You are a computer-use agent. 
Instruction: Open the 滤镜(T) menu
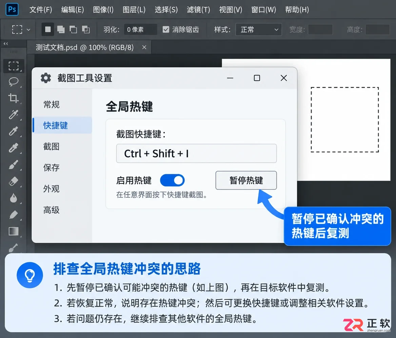pyautogui.click(x=198, y=9)
